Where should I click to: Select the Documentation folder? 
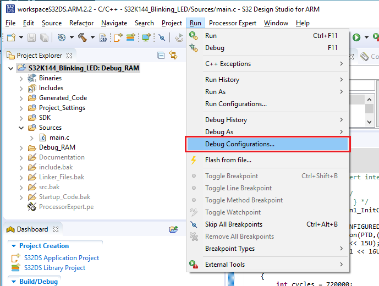(62, 157)
